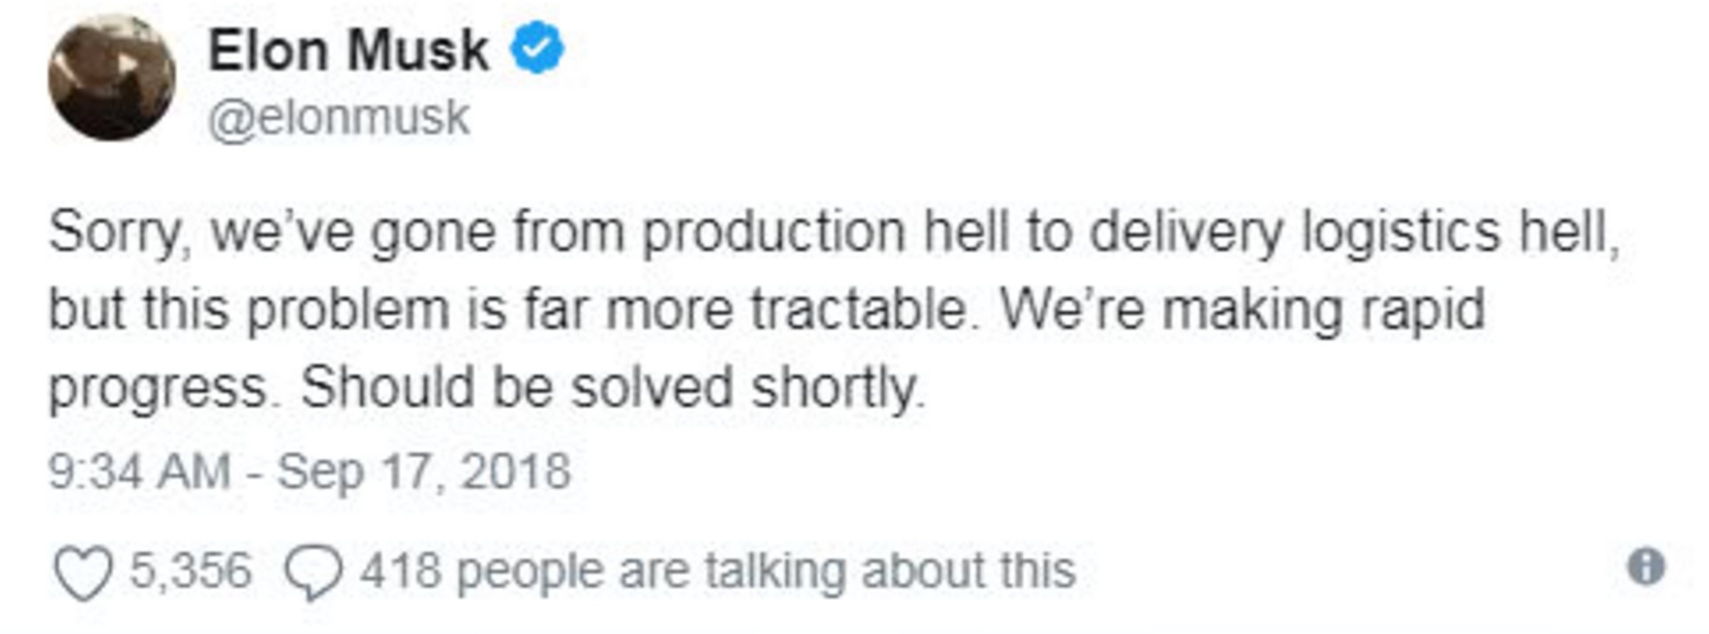Open "418 people are talking about this"
Viewport: 1709px width, 634px height.
point(718,571)
